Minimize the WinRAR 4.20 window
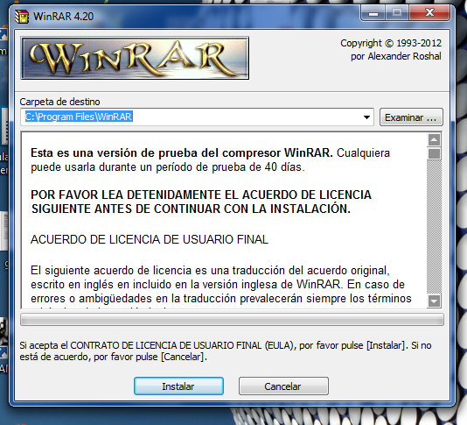This screenshot has width=467, height=425. 373,13
